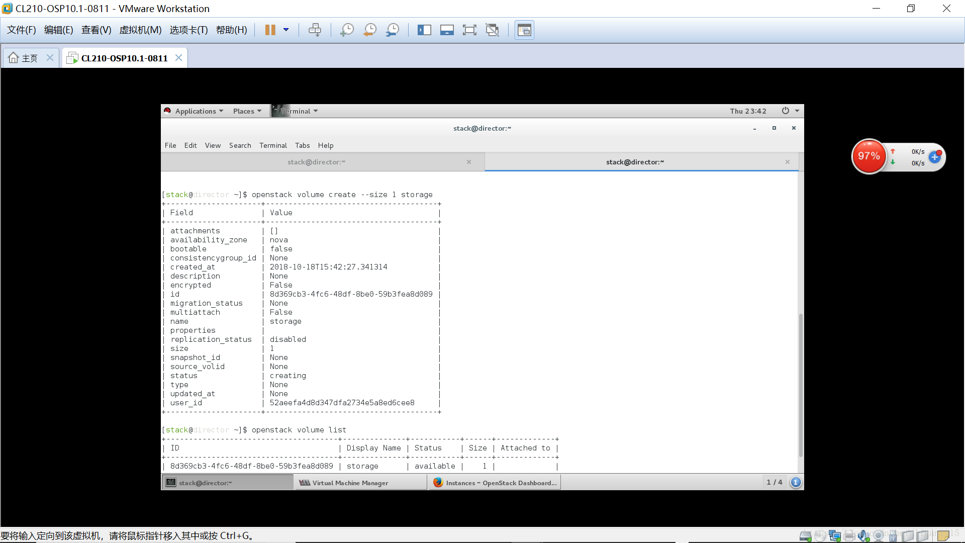Image resolution: width=965 pixels, height=543 pixels.
Task: Click the USB device icon in status bar
Action: [x=893, y=536]
